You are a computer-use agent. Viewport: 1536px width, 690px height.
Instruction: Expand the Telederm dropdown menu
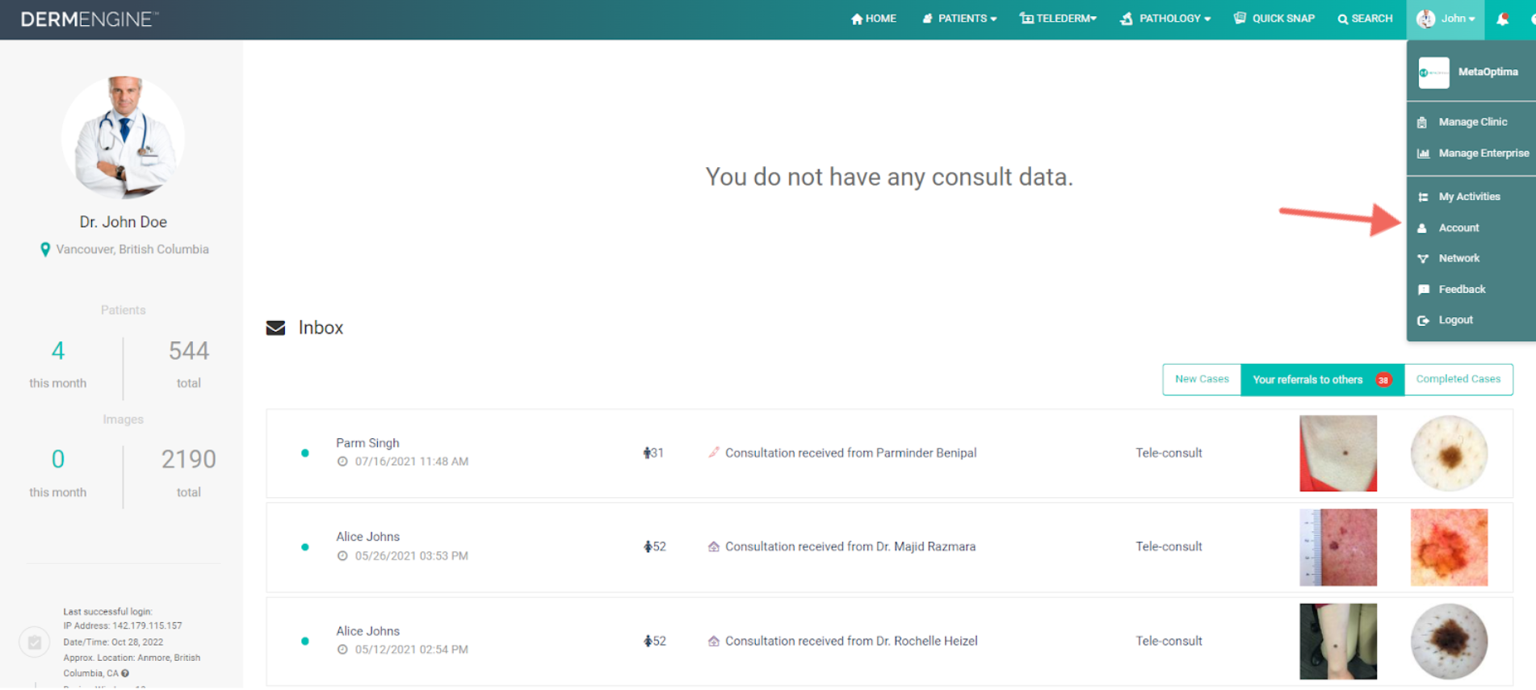(x=1058, y=19)
